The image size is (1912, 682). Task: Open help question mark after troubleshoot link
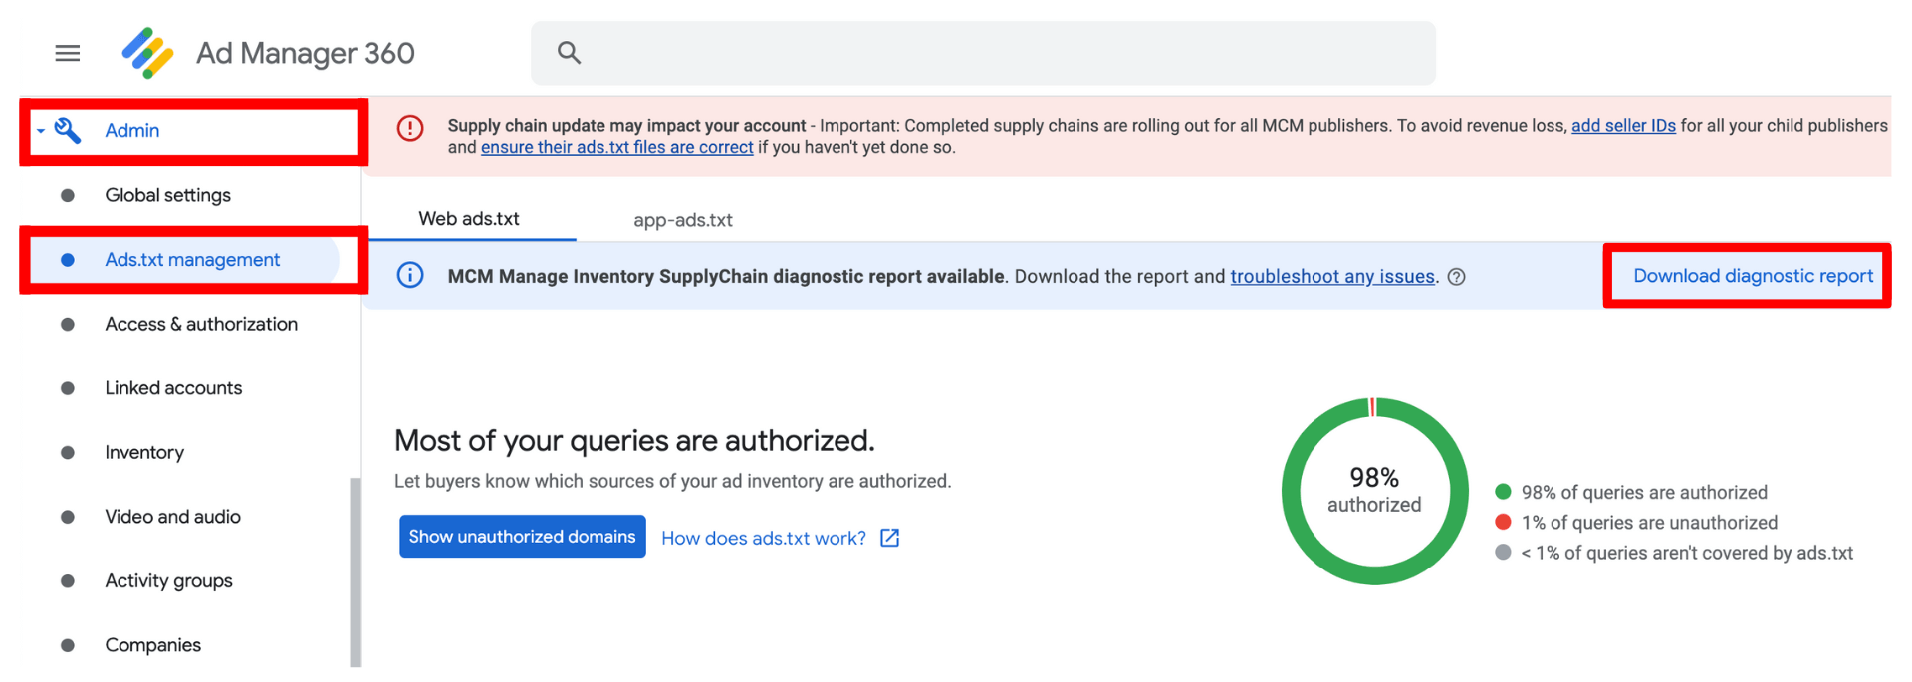point(1456,277)
